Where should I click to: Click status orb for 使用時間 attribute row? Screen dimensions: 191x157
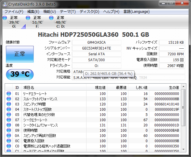coord(9,130)
